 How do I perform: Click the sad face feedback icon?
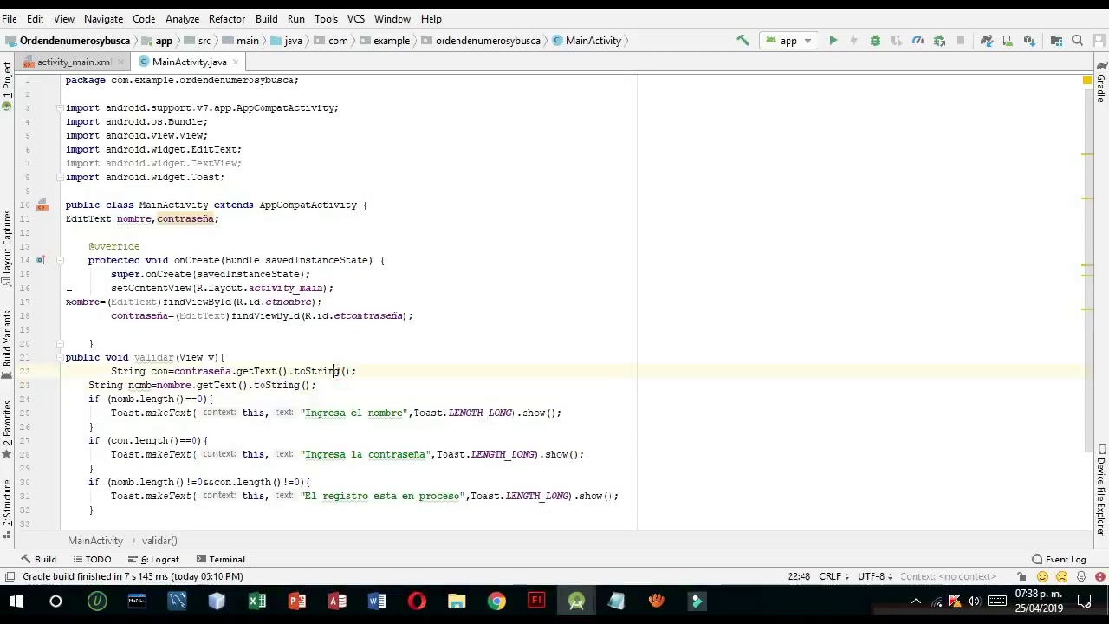point(1062,576)
